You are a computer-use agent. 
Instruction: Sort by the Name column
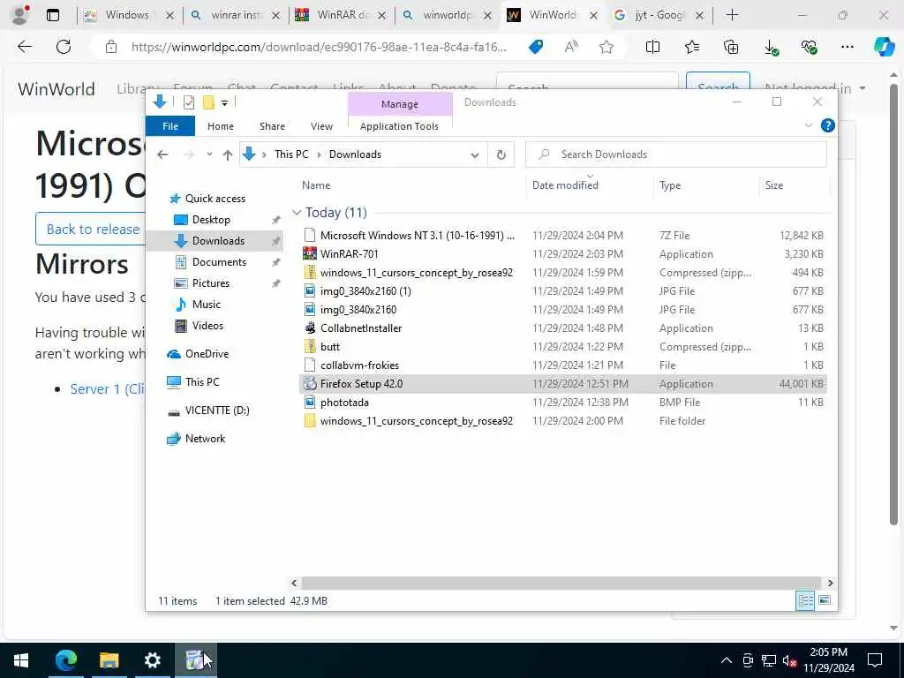point(316,185)
